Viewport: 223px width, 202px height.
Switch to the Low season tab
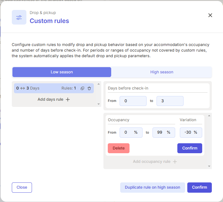[62, 72]
